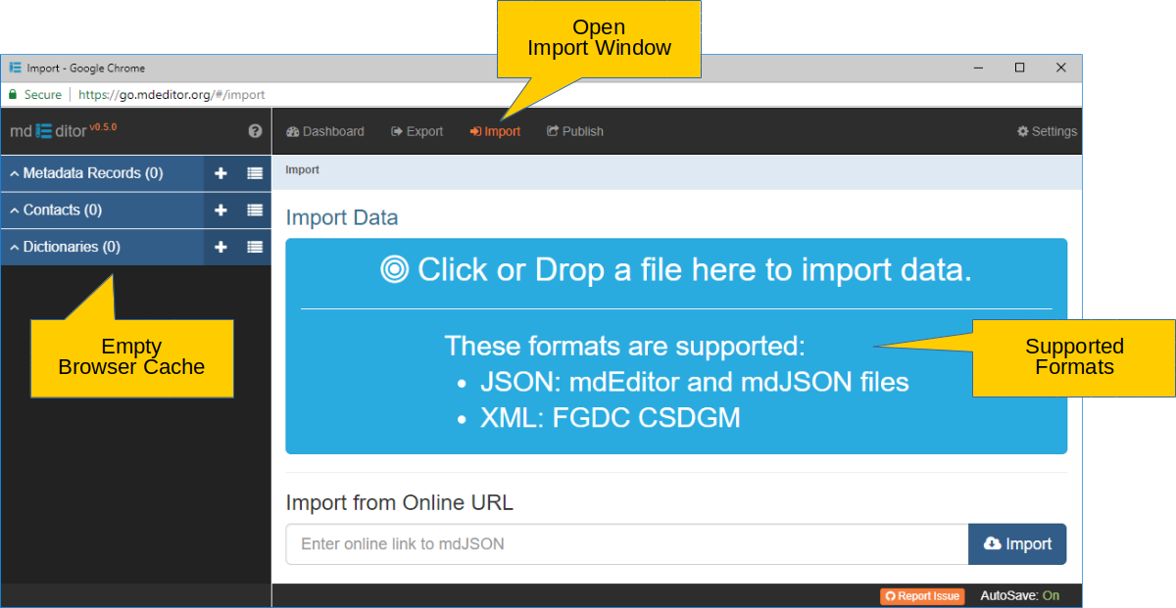This screenshot has height=608, width=1176.
Task: Add a new Contact with plus icon
Action: tap(220, 210)
